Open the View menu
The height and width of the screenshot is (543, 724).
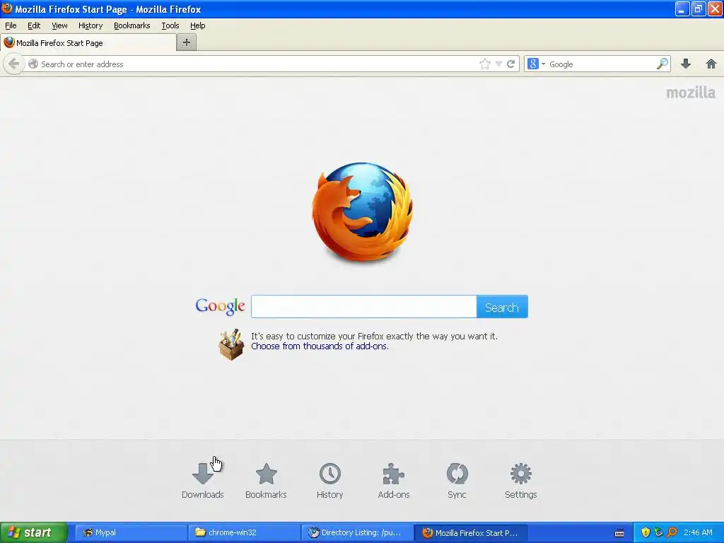pos(59,25)
